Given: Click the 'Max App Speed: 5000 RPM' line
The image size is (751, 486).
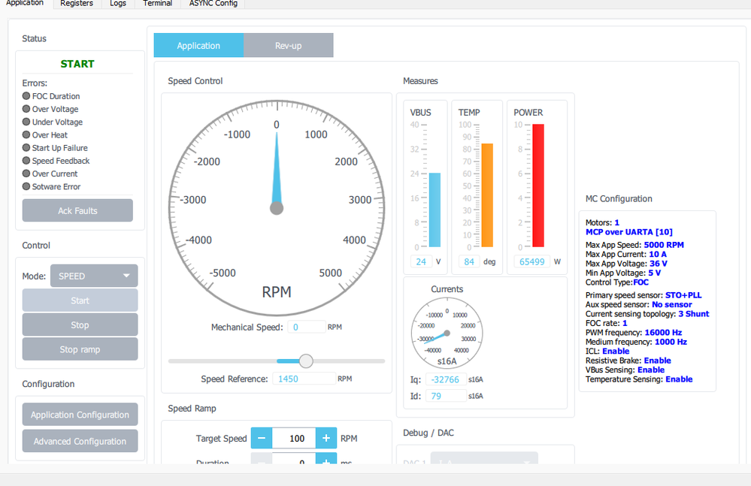Looking at the screenshot, I should point(634,245).
